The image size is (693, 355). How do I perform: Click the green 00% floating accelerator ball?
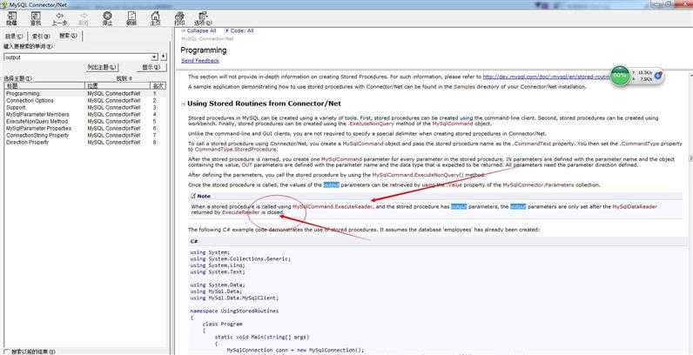coord(620,76)
